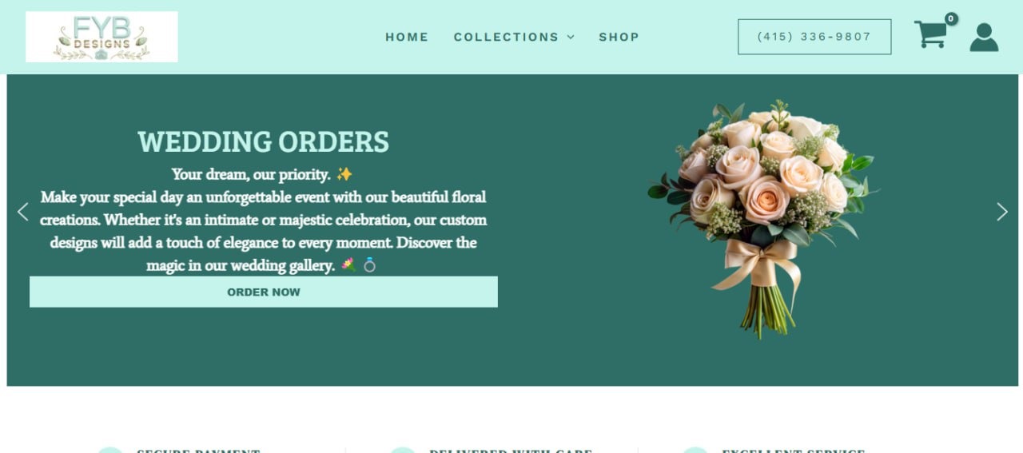The width and height of the screenshot is (1023, 453).
Task: Click the Excellent Service label
Action: (x=794, y=451)
